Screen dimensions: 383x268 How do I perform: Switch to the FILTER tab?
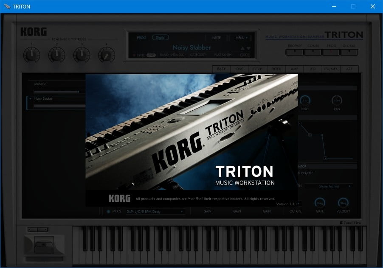pyautogui.click(x=276, y=69)
